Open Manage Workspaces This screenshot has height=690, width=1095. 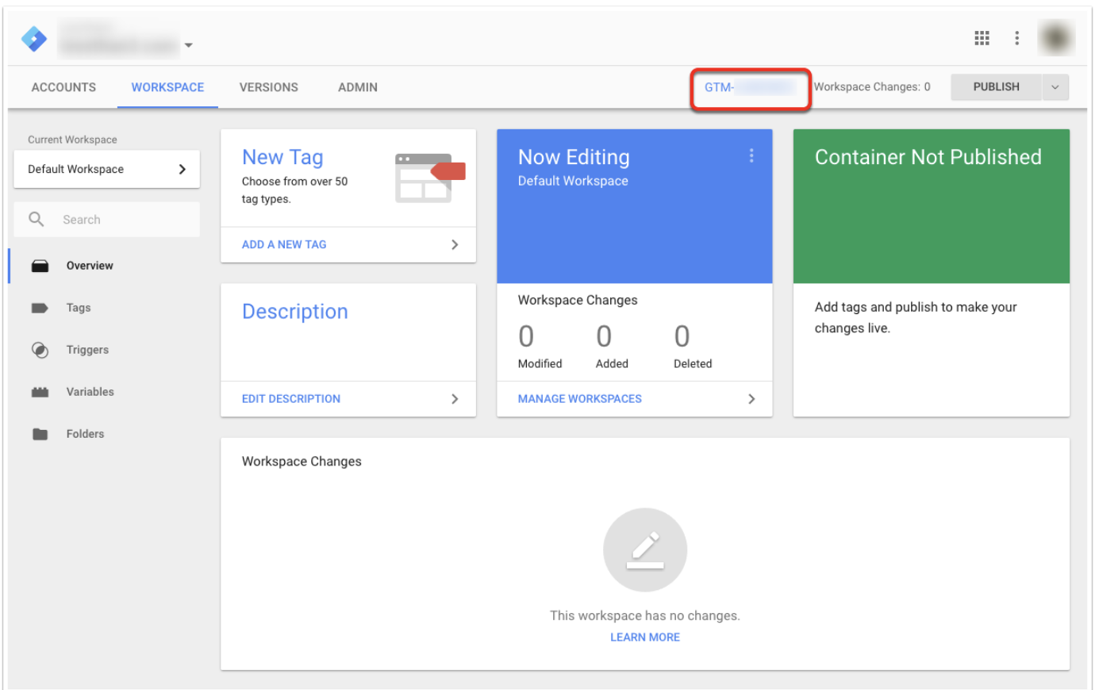click(x=579, y=399)
